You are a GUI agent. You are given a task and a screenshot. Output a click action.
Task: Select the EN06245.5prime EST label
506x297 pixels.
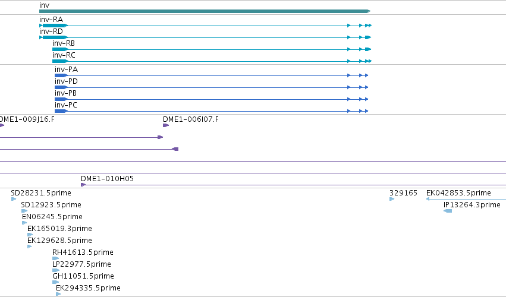point(52,217)
